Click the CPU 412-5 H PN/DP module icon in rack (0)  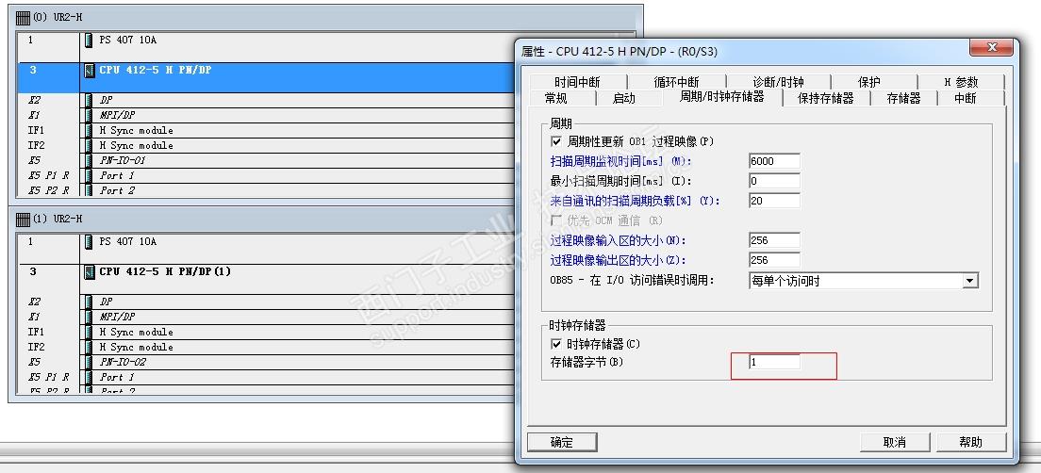[x=89, y=70]
